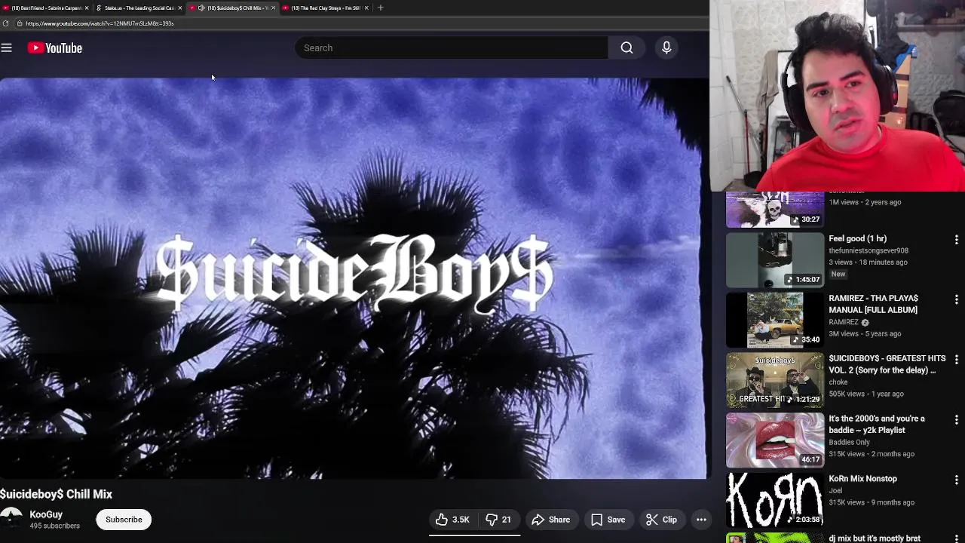Open RAMIREZ THA PLAYA$ MANUAL thumbnail
Screen dimensions: 965x543
click(x=775, y=321)
